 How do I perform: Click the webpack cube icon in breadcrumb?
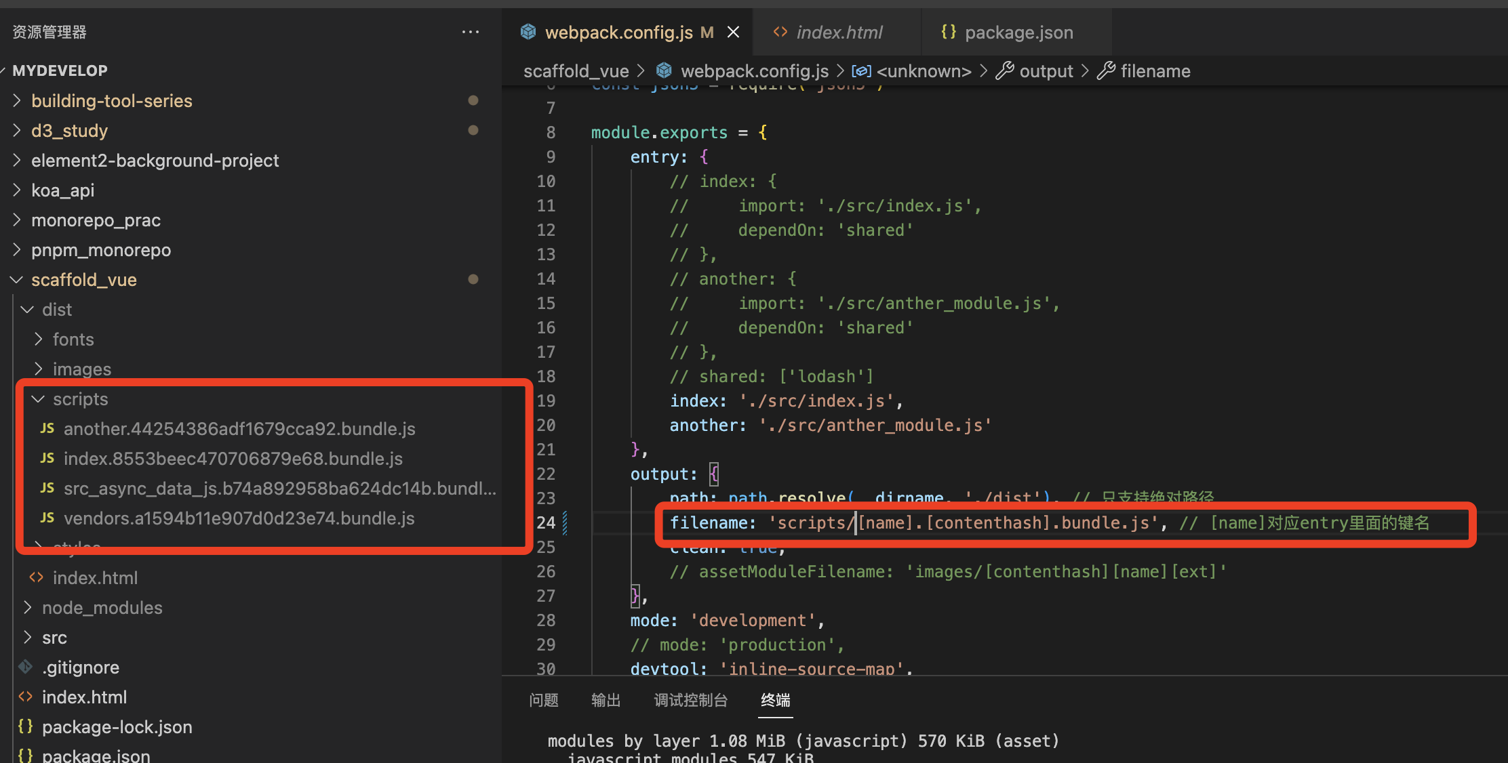coord(664,70)
